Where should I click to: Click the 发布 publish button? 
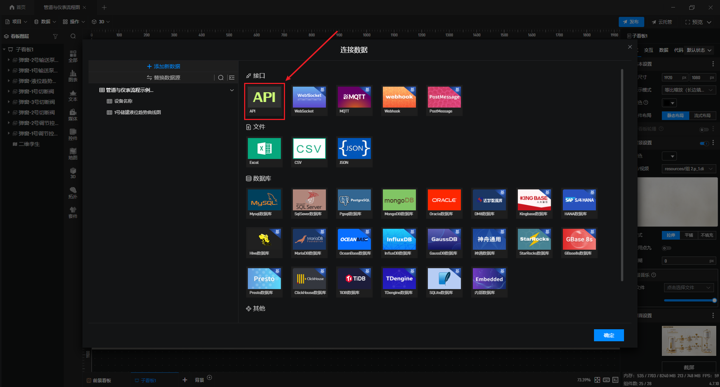coord(631,22)
